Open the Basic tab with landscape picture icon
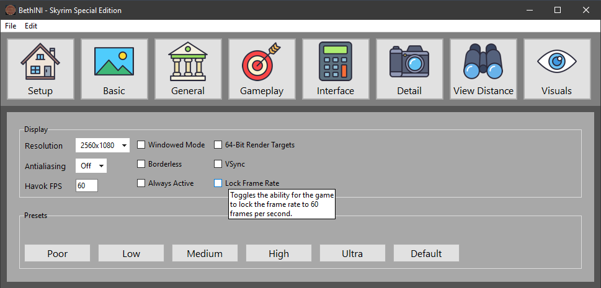The height and width of the screenshot is (288, 601). click(114, 69)
